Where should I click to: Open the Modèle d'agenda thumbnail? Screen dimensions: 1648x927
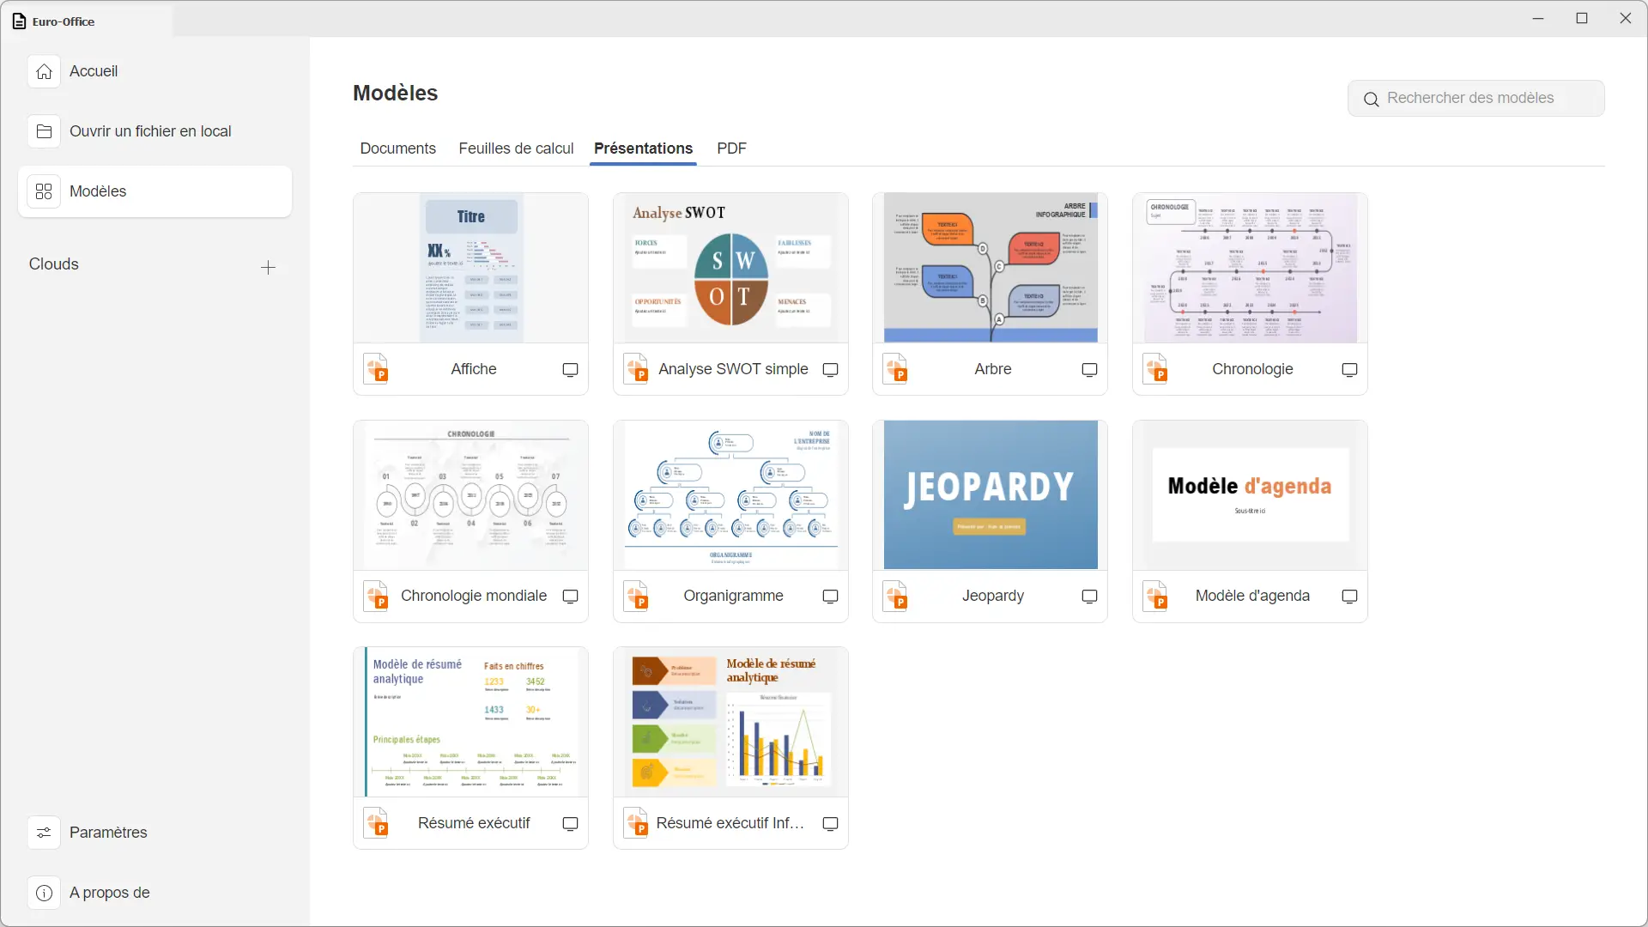click(x=1250, y=495)
